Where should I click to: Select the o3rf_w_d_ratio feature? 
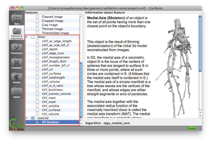pyautogui.click(x=52, y=86)
